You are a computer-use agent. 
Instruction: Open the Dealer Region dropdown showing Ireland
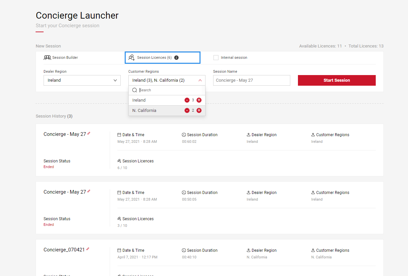click(82, 80)
